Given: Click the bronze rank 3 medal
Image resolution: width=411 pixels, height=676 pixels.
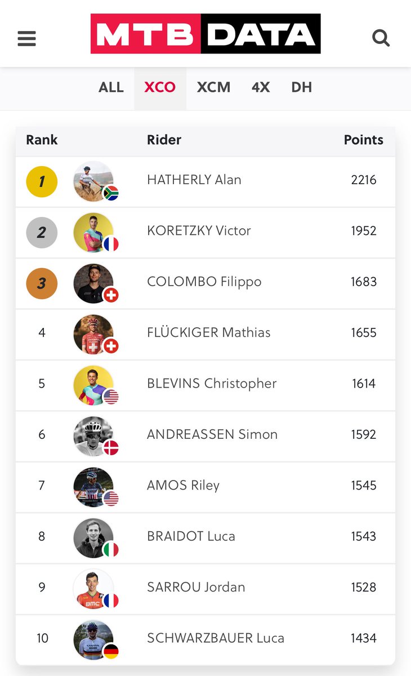Looking at the screenshot, I should 42,283.
